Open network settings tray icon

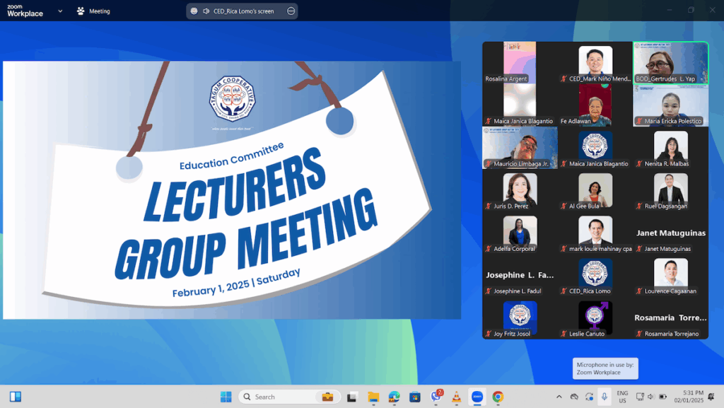(x=640, y=397)
